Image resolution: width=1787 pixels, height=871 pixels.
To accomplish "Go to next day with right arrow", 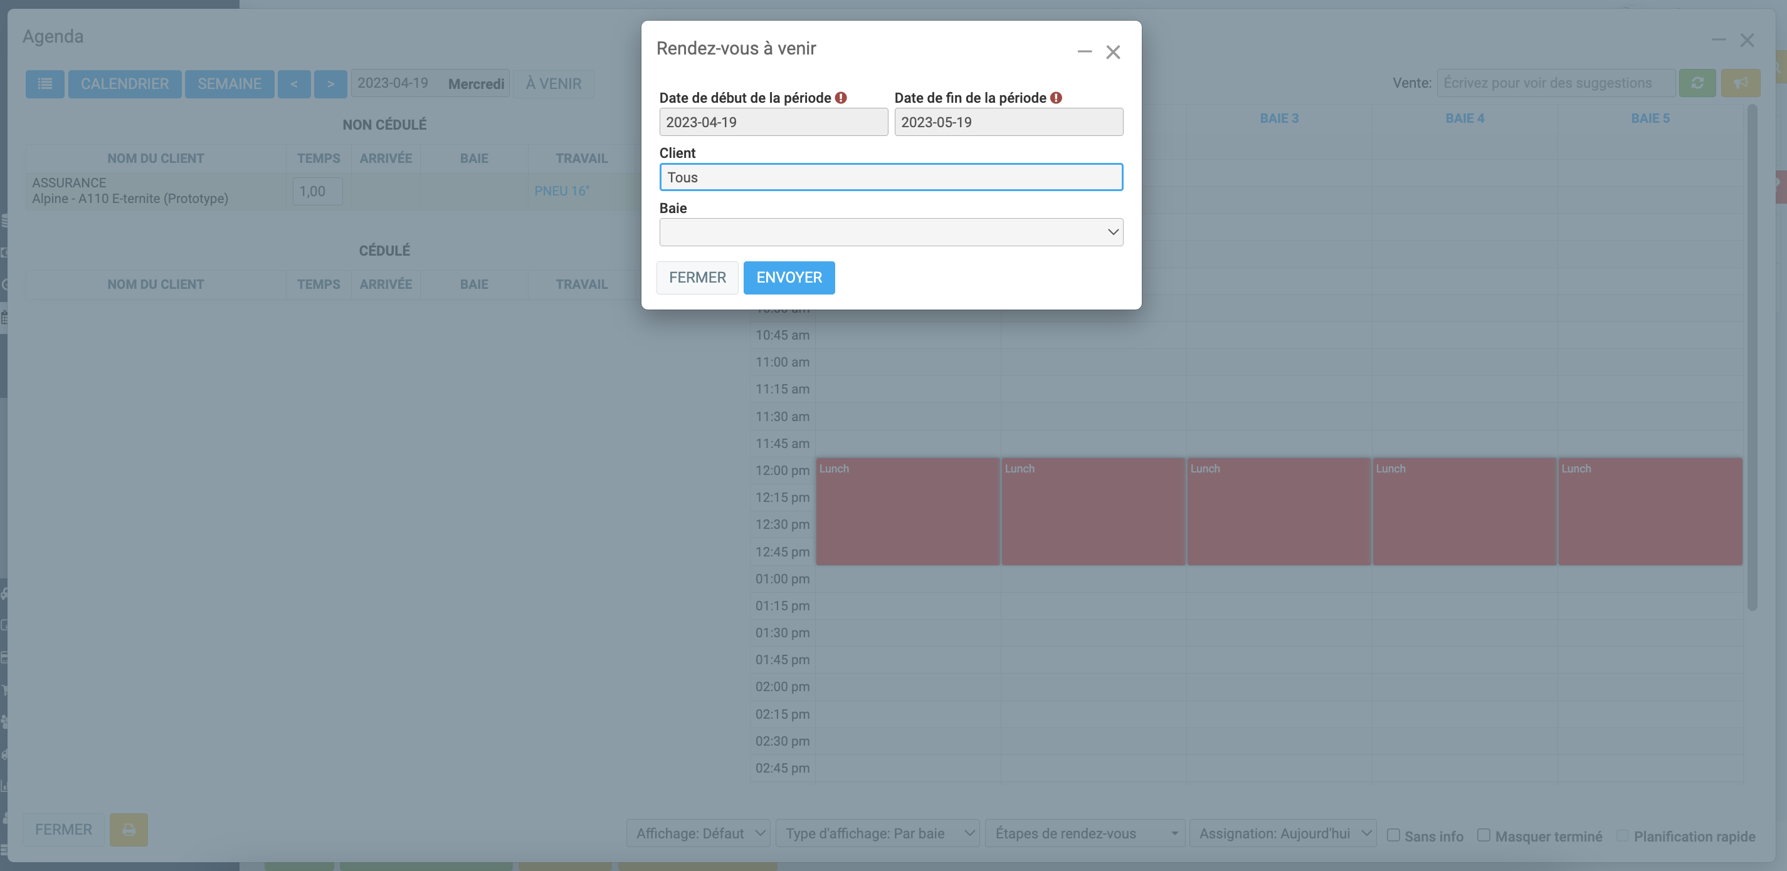I will [x=330, y=84].
